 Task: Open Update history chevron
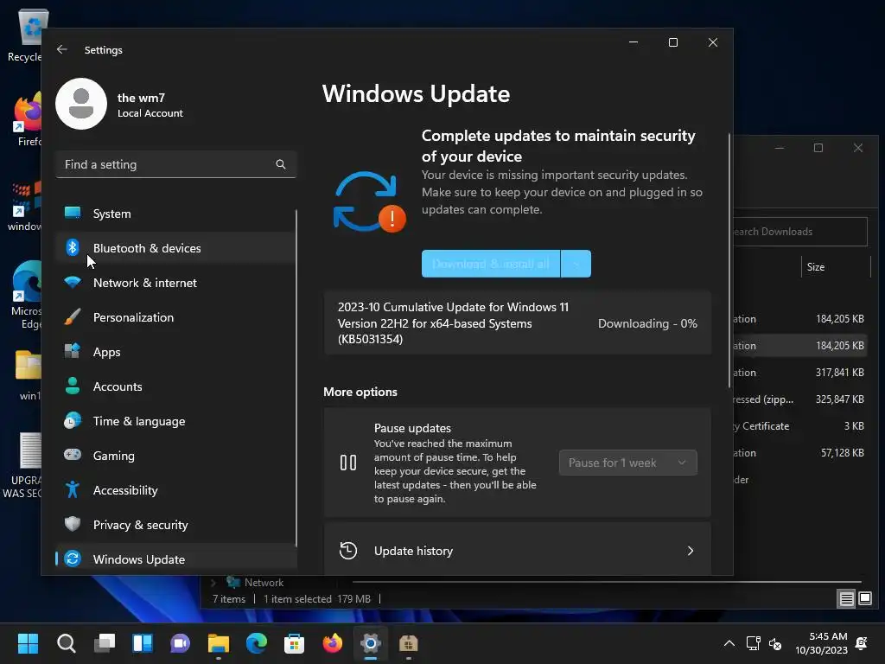tap(691, 551)
